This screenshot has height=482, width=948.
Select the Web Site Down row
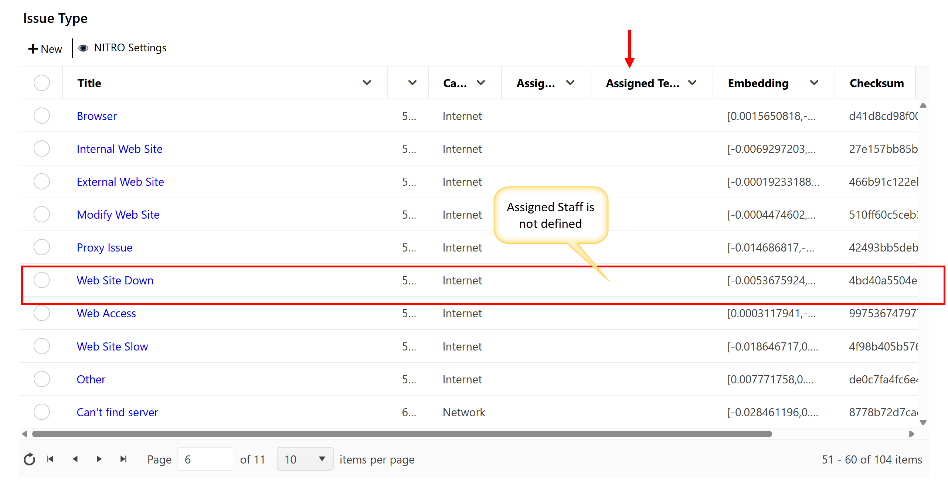coord(42,280)
